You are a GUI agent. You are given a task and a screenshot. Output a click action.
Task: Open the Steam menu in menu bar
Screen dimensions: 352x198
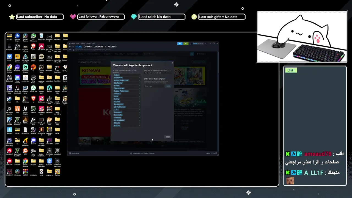pos(73,43)
